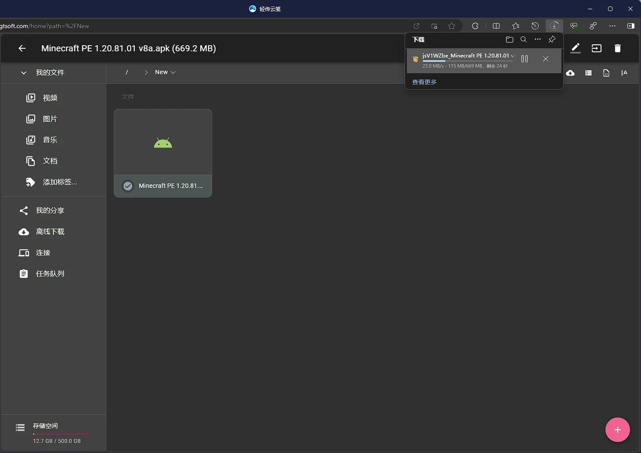Minimize the 轻传云笺 window
The width and height of the screenshot is (641, 453).
[x=590, y=9]
